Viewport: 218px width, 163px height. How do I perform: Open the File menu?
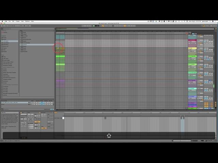[10, 21]
